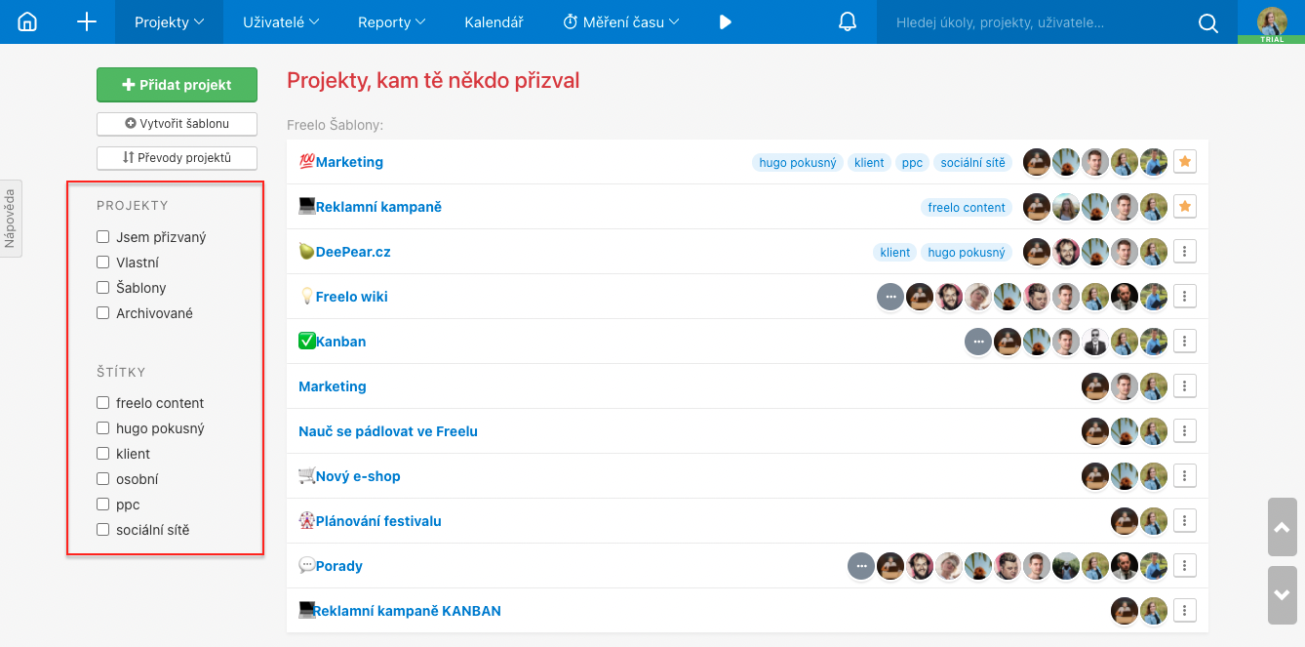This screenshot has width=1305, height=647.
Task: Click the Převody projektů button
Action: [x=177, y=158]
